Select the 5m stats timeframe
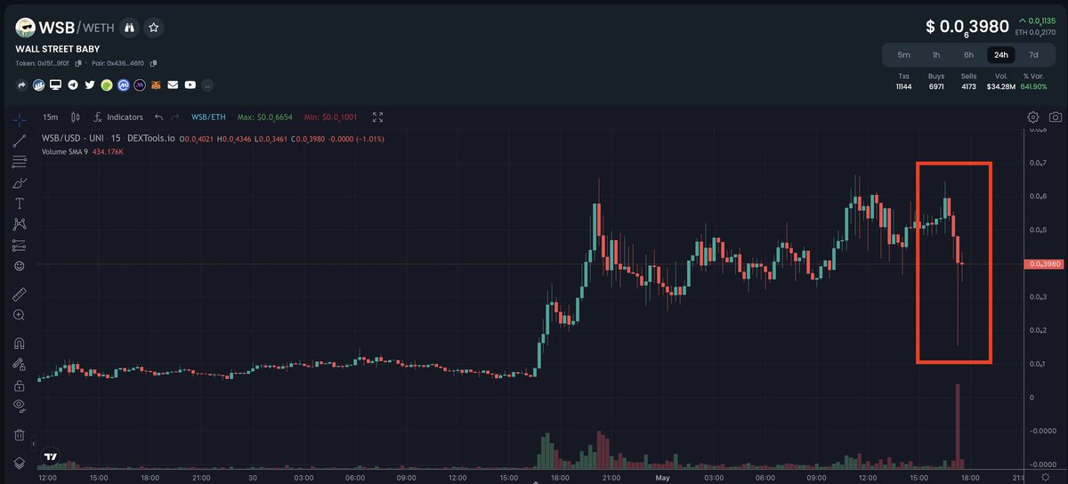The image size is (1068, 484). (903, 54)
